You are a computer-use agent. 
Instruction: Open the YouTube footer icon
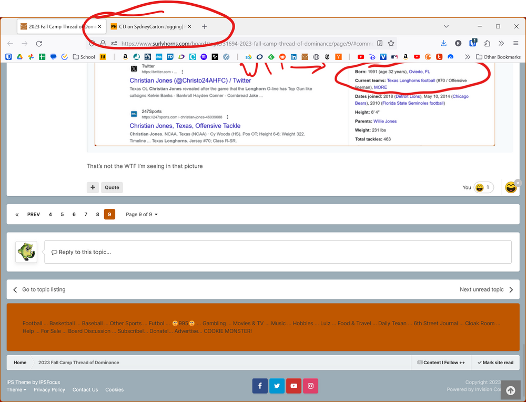pos(294,386)
